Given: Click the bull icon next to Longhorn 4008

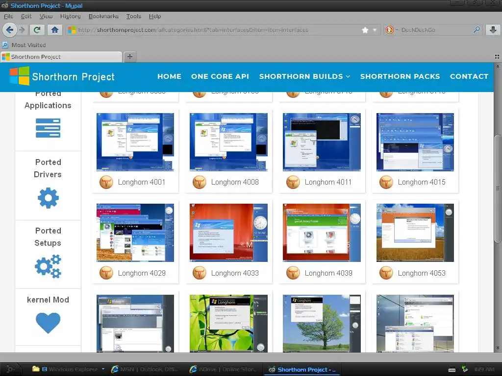Looking at the screenshot, I should pyautogui.click(x=200, y=182).
